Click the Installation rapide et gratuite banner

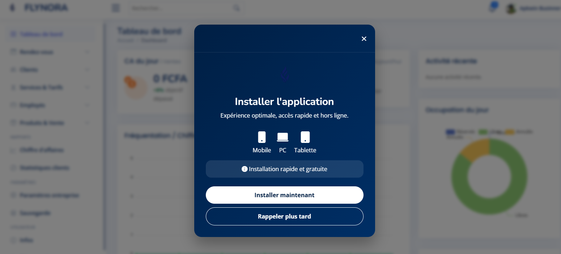coord(285,169)
